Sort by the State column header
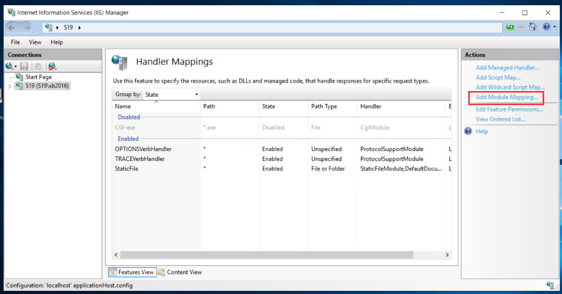This screenshot has height=294, width=562. coord(283,106)
